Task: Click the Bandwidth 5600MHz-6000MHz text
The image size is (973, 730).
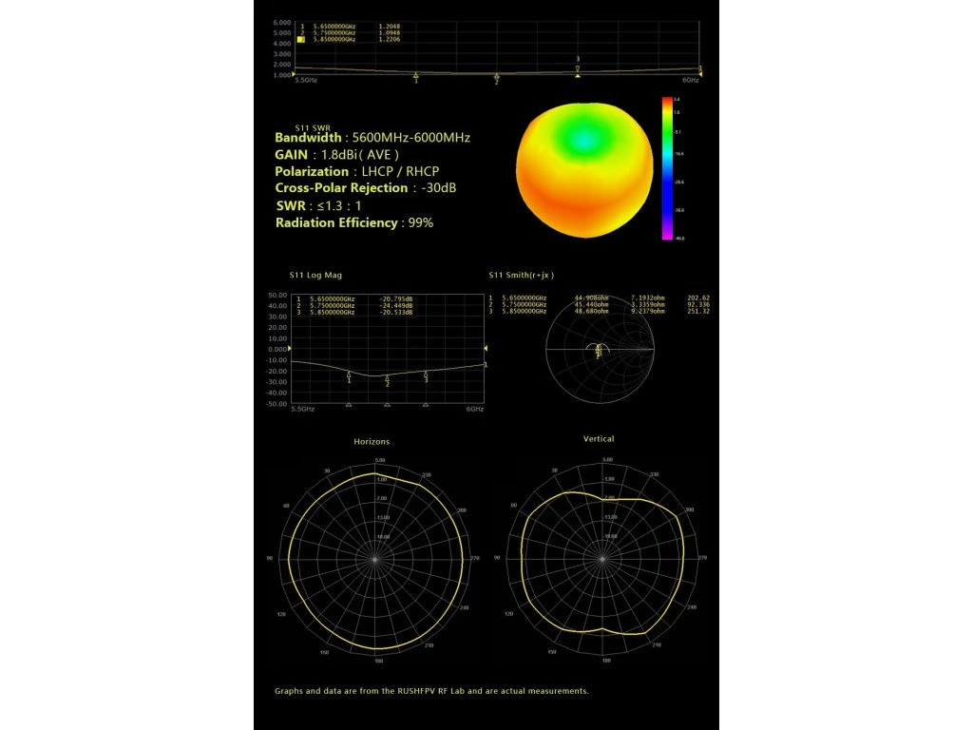Action: pyautogui.click(x=372, y=137)
